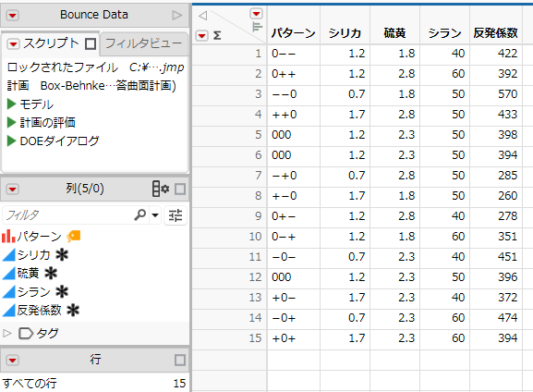Select 反発係数 in the columns list

coord(40,310)
